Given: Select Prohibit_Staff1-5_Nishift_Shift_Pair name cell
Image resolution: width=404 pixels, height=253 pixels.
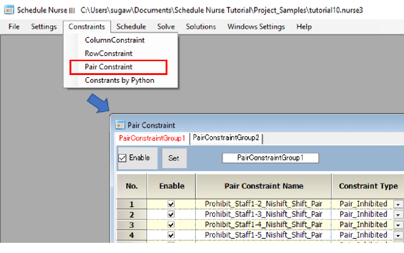Looking at the screenshot, I should (x=263, y=235).
